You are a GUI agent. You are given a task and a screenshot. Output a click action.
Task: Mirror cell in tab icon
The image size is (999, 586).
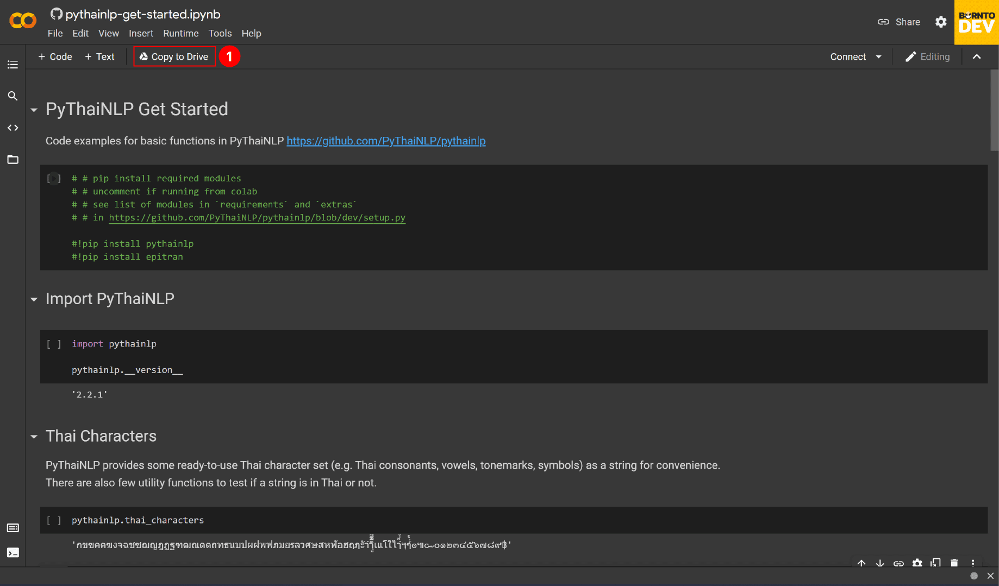tap(936, 563)
